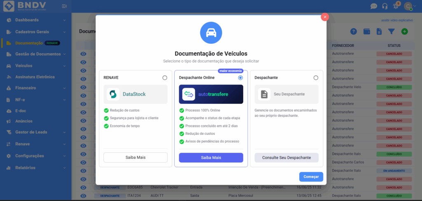Click the Anúncios megaphone icon
Image resolution: width=422 pixels, height=201 pixels.
click(9, 122)
